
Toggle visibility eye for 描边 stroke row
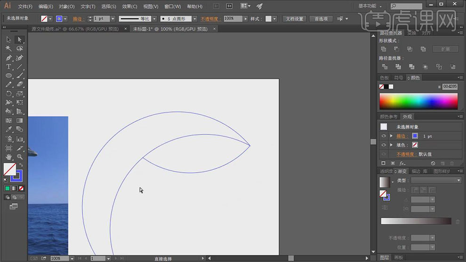384,136
